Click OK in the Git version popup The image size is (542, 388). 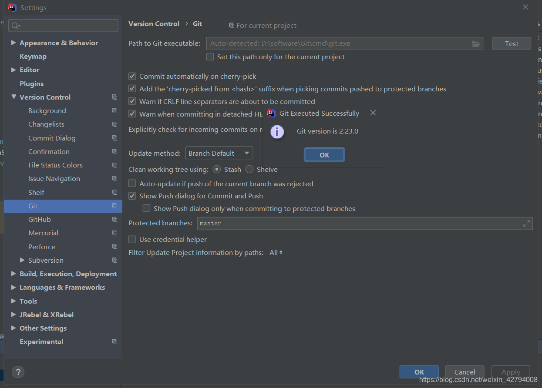[x=324, y=155]
